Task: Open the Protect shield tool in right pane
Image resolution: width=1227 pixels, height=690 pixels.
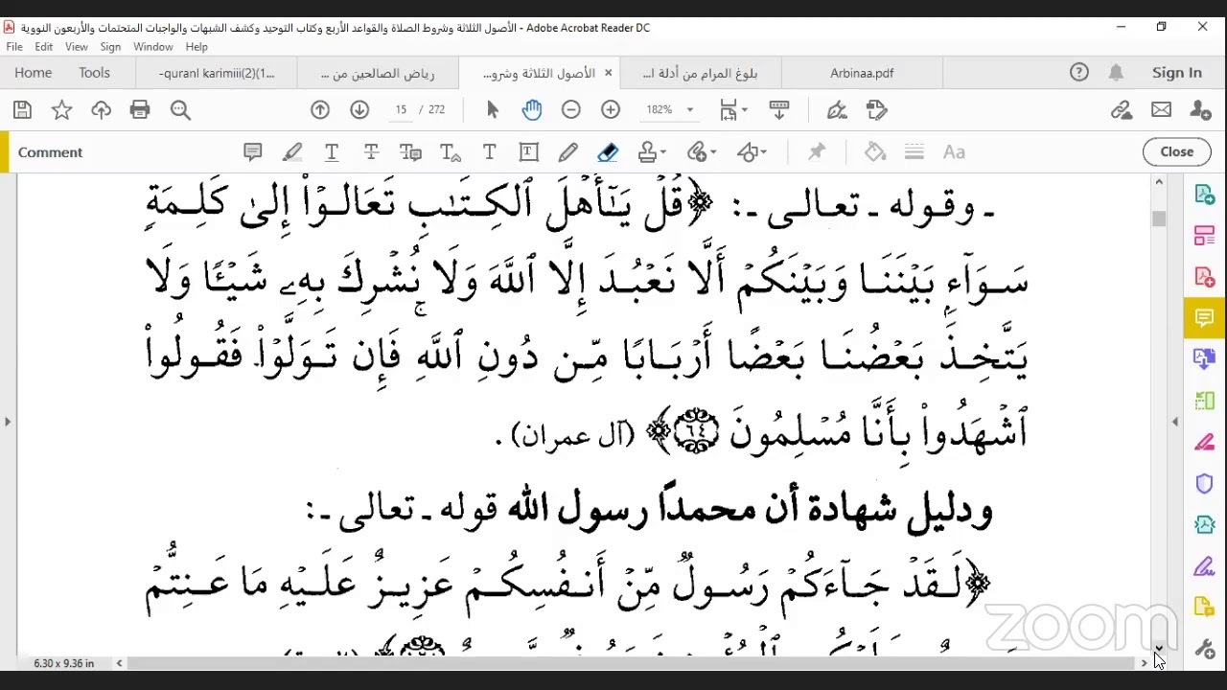Action: (x=1205, y=483)
